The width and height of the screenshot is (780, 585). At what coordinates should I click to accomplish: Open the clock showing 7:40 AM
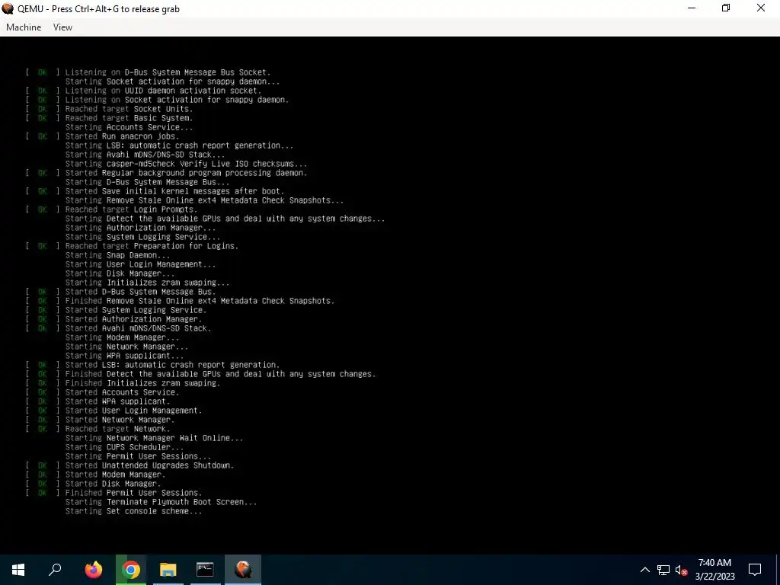tap(714, 570)
